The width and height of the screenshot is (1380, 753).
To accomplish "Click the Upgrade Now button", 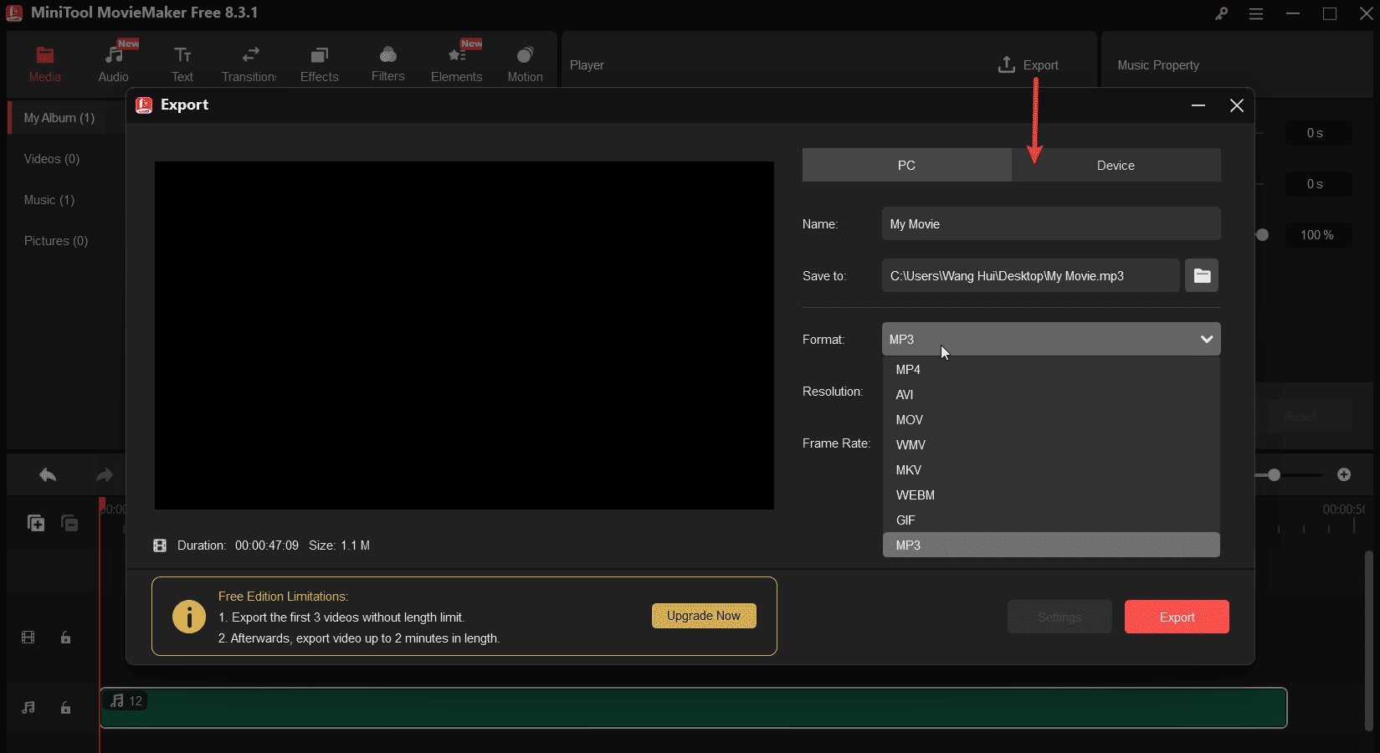I will [703, 616].
